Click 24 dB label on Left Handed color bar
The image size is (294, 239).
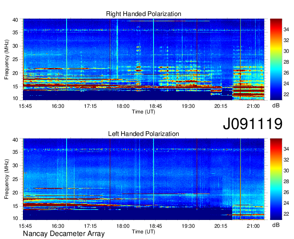286,203
